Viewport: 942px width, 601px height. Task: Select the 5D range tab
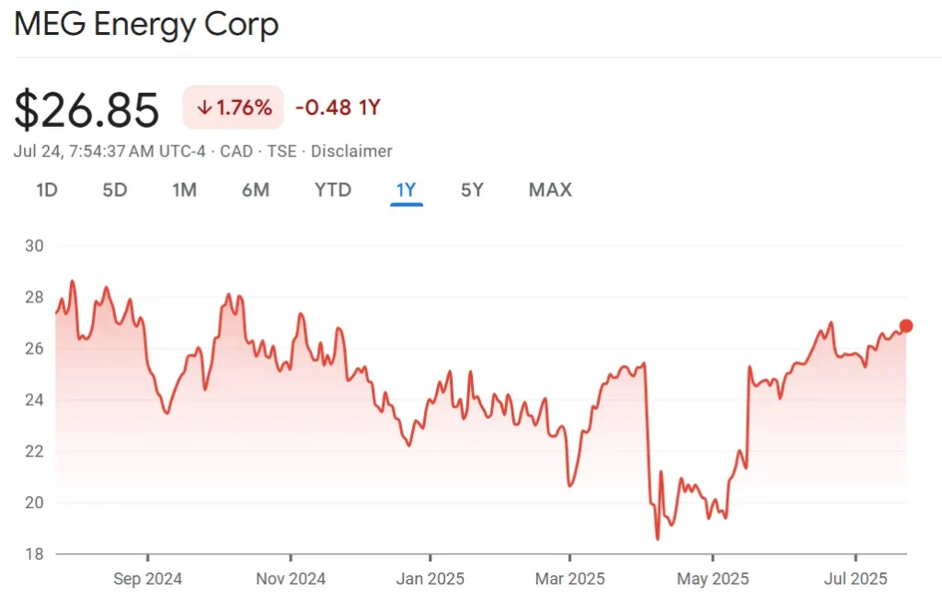coord(114,190)
